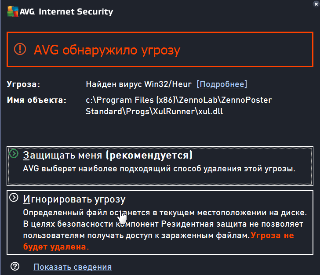Close the AVG threat dialog

click(x=316, y=4)
